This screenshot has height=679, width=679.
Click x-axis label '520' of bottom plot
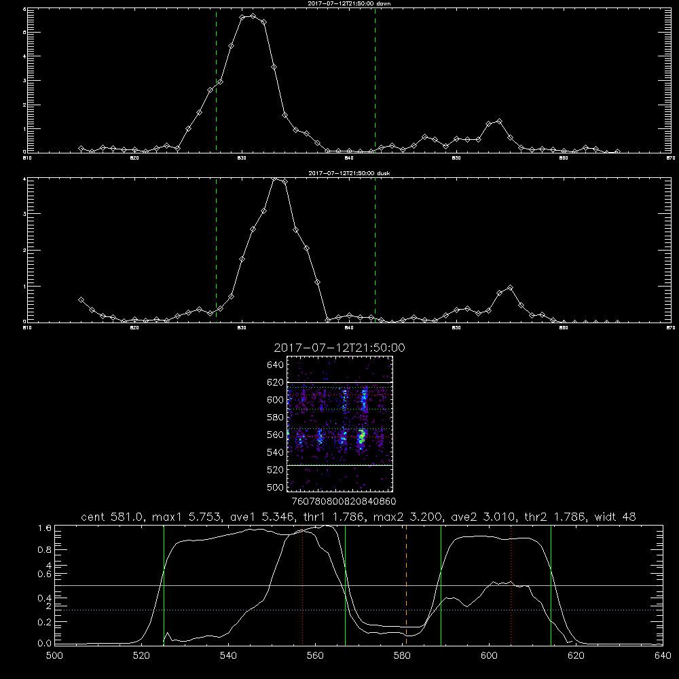tap(141, 655)
